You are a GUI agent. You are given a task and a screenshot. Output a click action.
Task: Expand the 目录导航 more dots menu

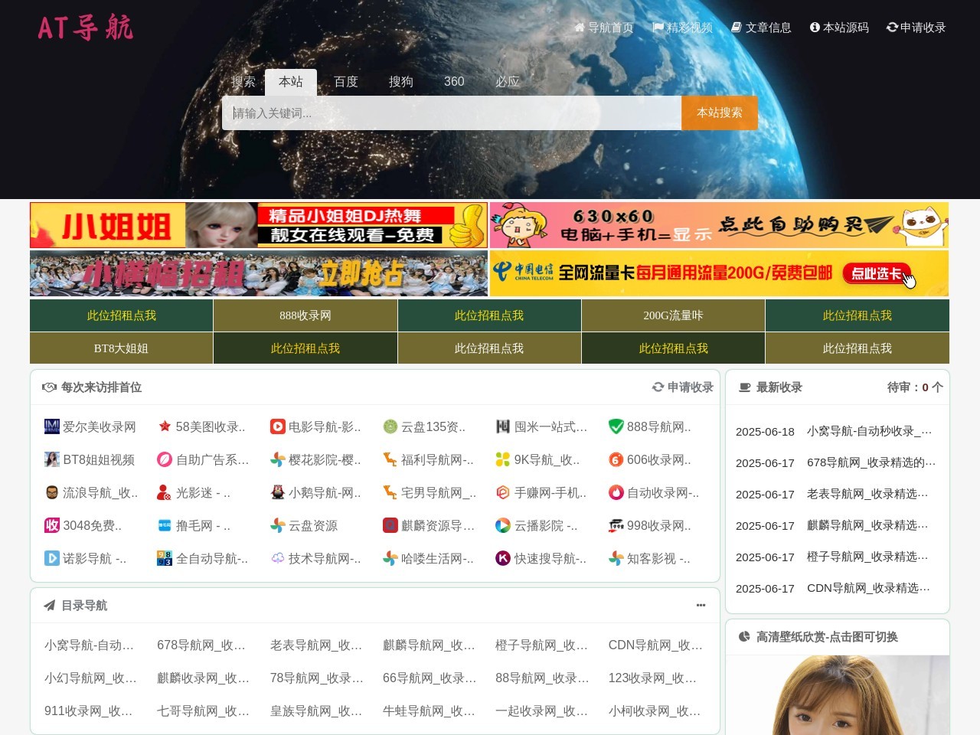701,605
